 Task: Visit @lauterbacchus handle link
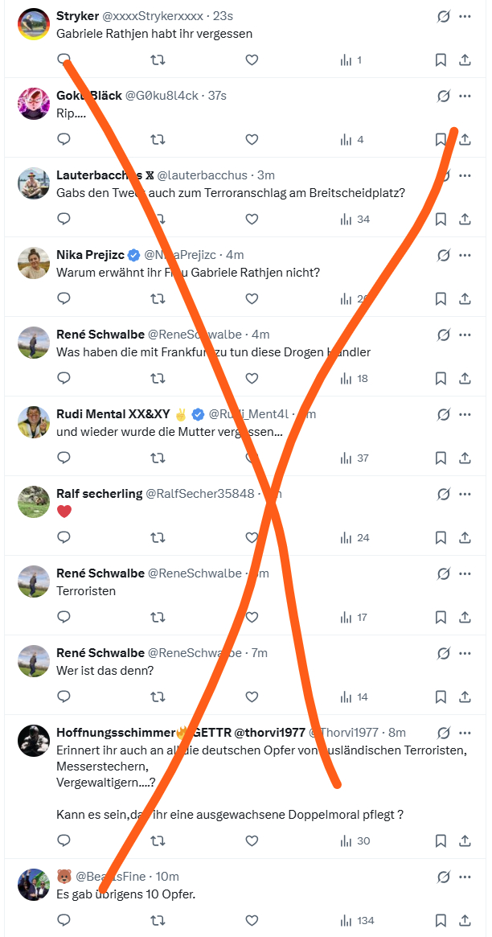204,175
